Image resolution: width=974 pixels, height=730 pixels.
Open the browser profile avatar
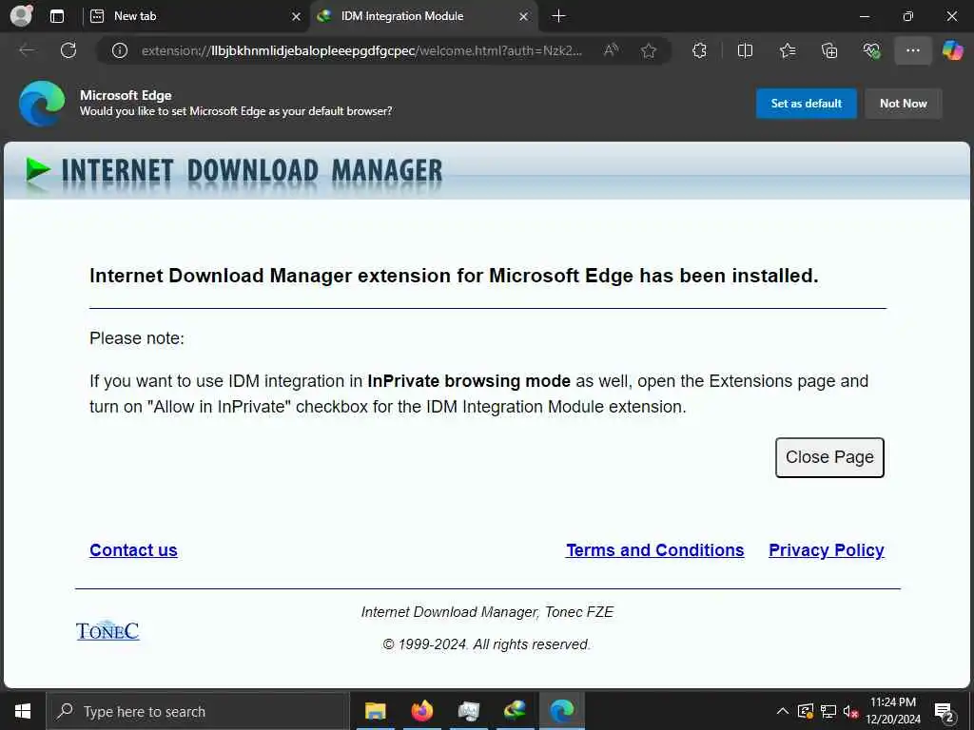[21, 16]
